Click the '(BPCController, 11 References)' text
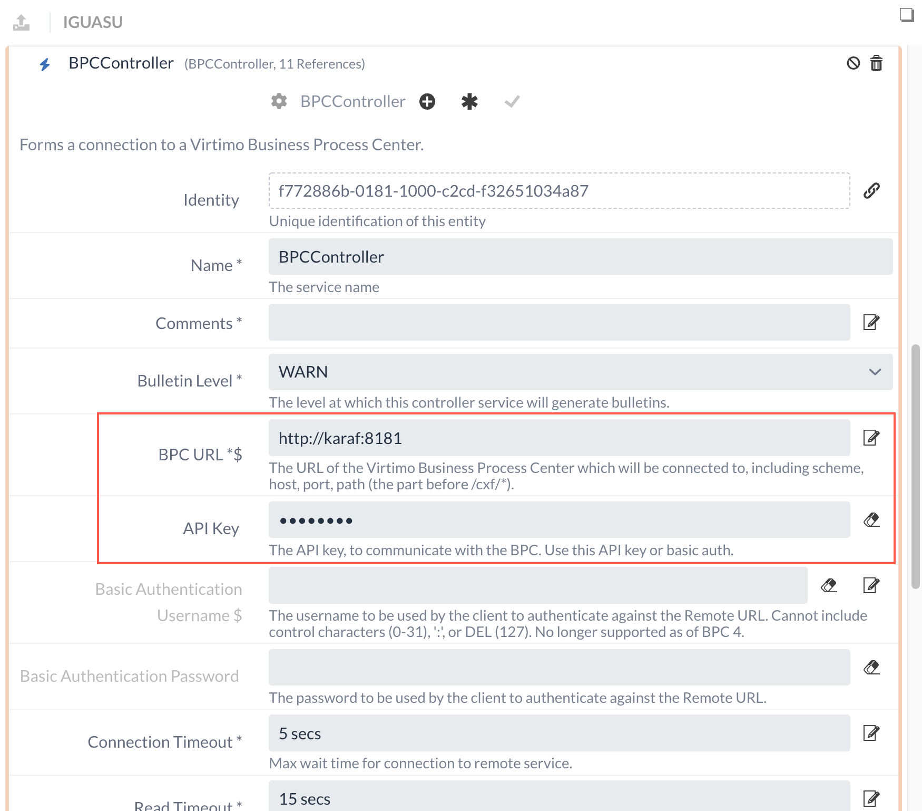 click(274, 64)
